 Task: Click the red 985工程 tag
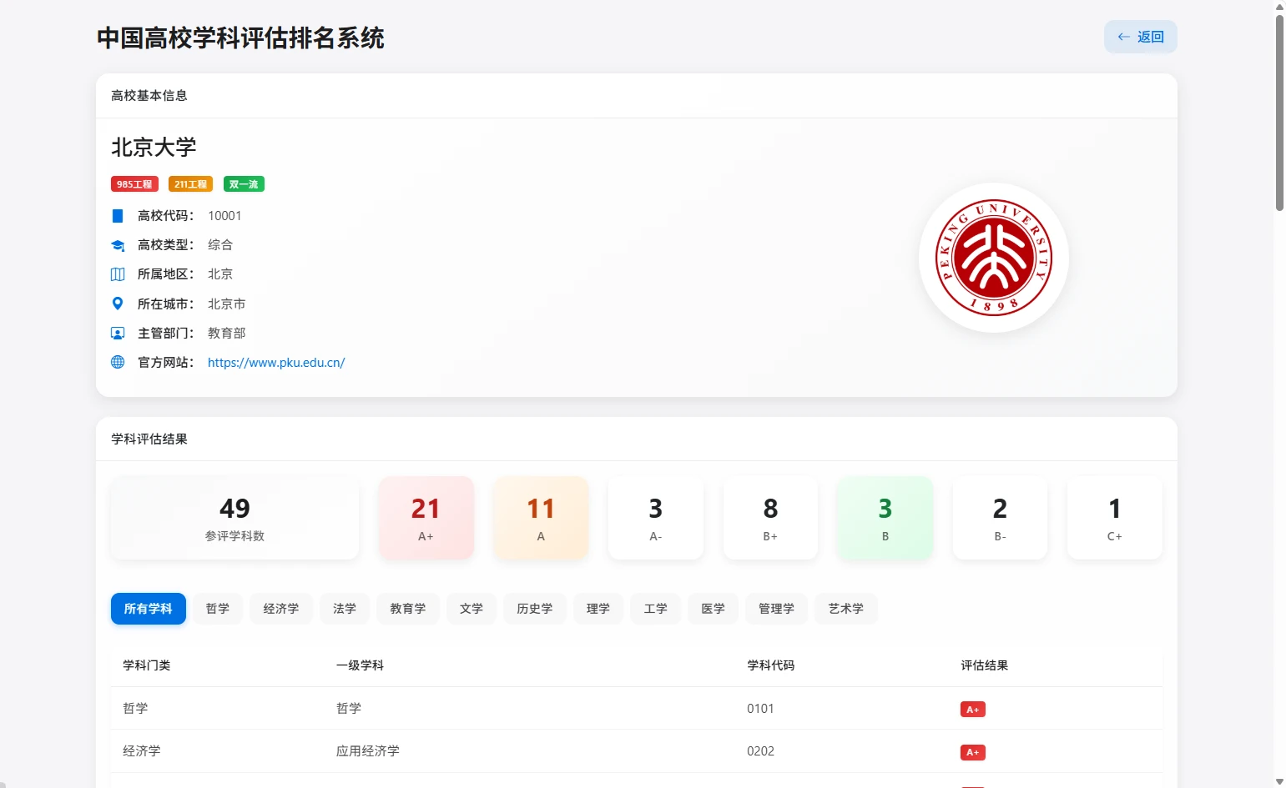coord(134,184)
